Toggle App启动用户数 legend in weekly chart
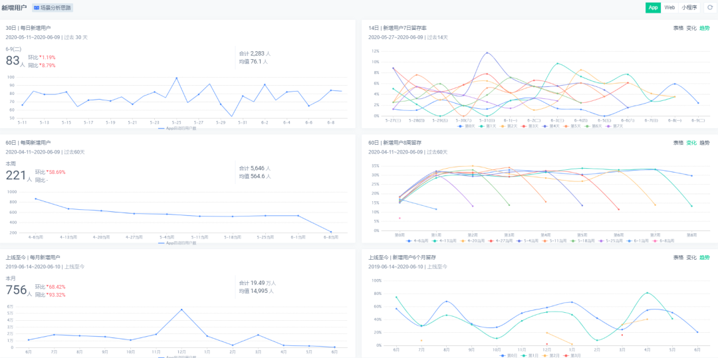Image resolution: width=718 pixels, height=358 pixels. tap(178, 243)
